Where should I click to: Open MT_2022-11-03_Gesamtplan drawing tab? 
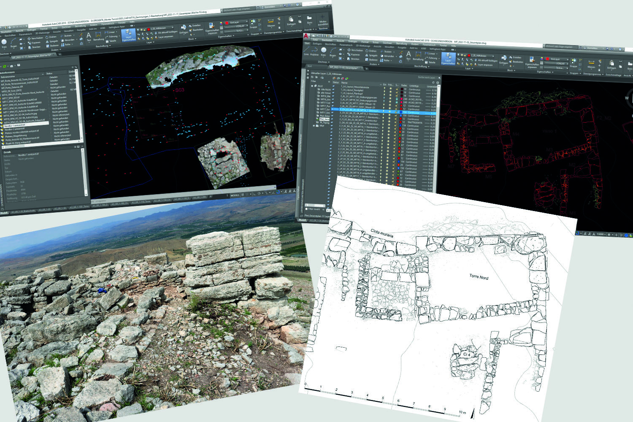[346, 68]
